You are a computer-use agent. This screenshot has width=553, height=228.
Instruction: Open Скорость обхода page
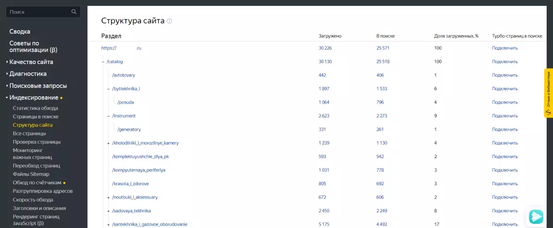click(33, 199)
